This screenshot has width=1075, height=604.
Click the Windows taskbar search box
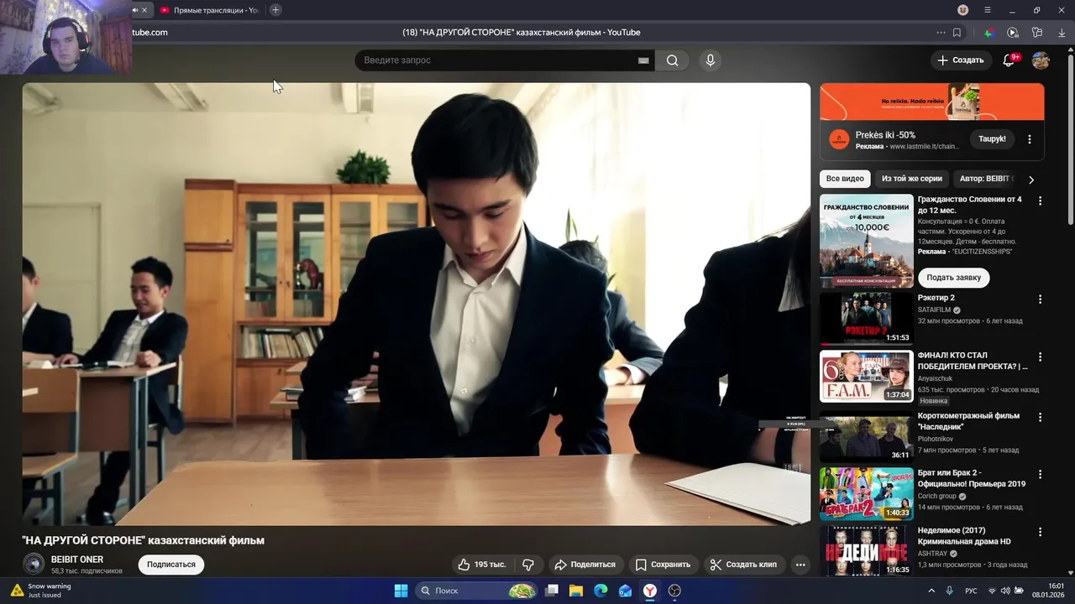point(476,591)
